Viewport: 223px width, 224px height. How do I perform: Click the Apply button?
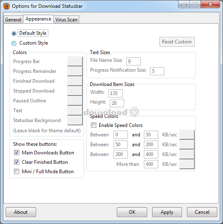click(x=167, y=212)
